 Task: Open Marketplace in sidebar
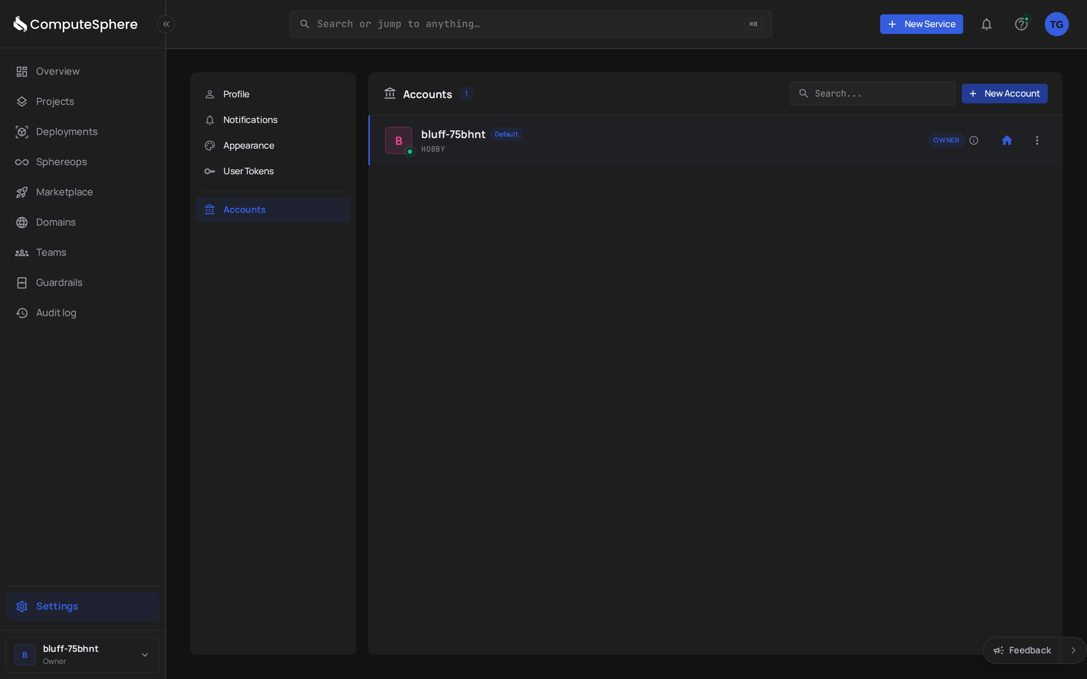pyautogui.click(x=83, y=192)
